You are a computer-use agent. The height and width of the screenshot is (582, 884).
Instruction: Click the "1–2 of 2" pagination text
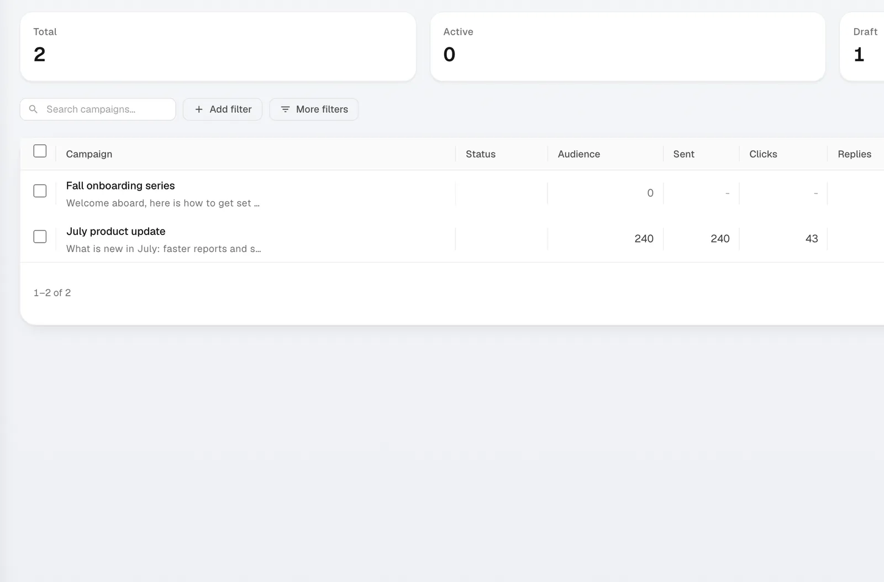tap(52, 293)
